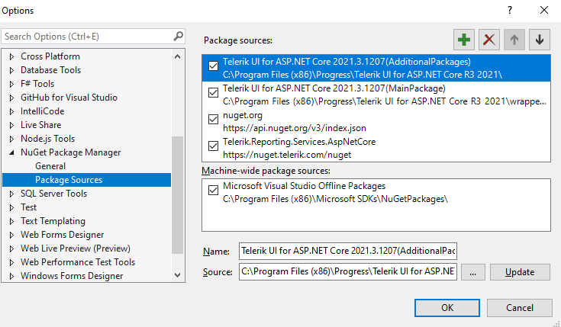Uncheck Microsoft Visual Studio Offline Packages
Viewport: 561px width, 327px height.
[x=213, y=191]
